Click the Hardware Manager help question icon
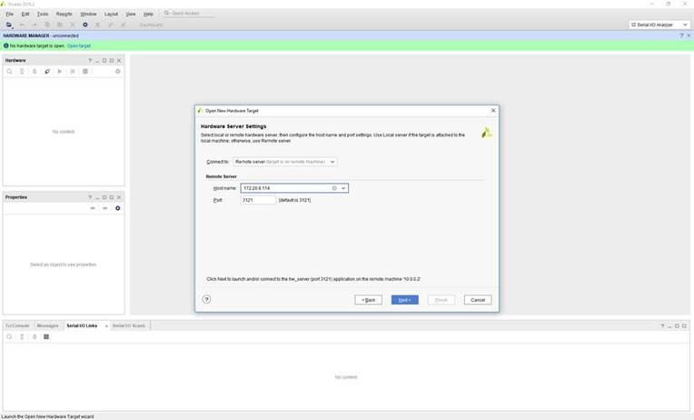Viewport: 694px width, 420px height. (x=681, y=35)
